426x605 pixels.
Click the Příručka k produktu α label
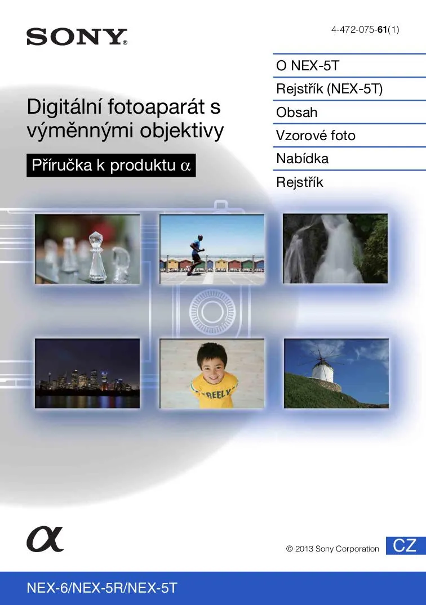(x=111, y=165)
